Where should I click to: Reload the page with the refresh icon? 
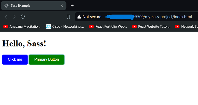point(23,17)
